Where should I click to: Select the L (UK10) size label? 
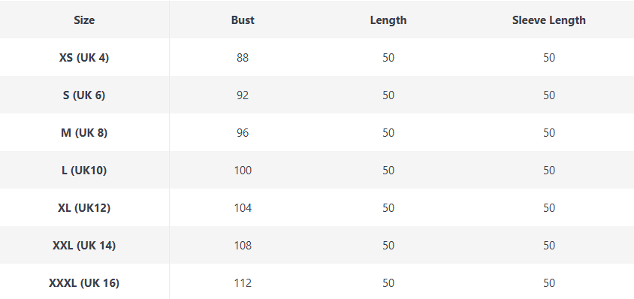tap(84, 171)
